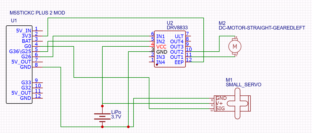Click the red VCC pin label on DRV8833
Screen dimensions: 312x133
(161, 47)
